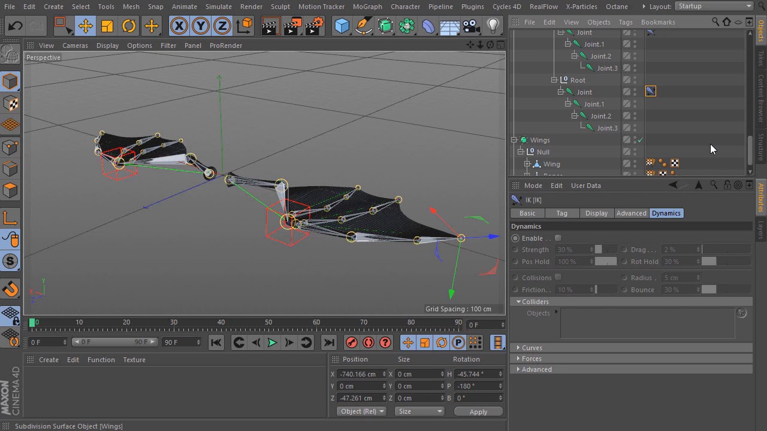Open the Cameras viewport menu

coord(76,45)
